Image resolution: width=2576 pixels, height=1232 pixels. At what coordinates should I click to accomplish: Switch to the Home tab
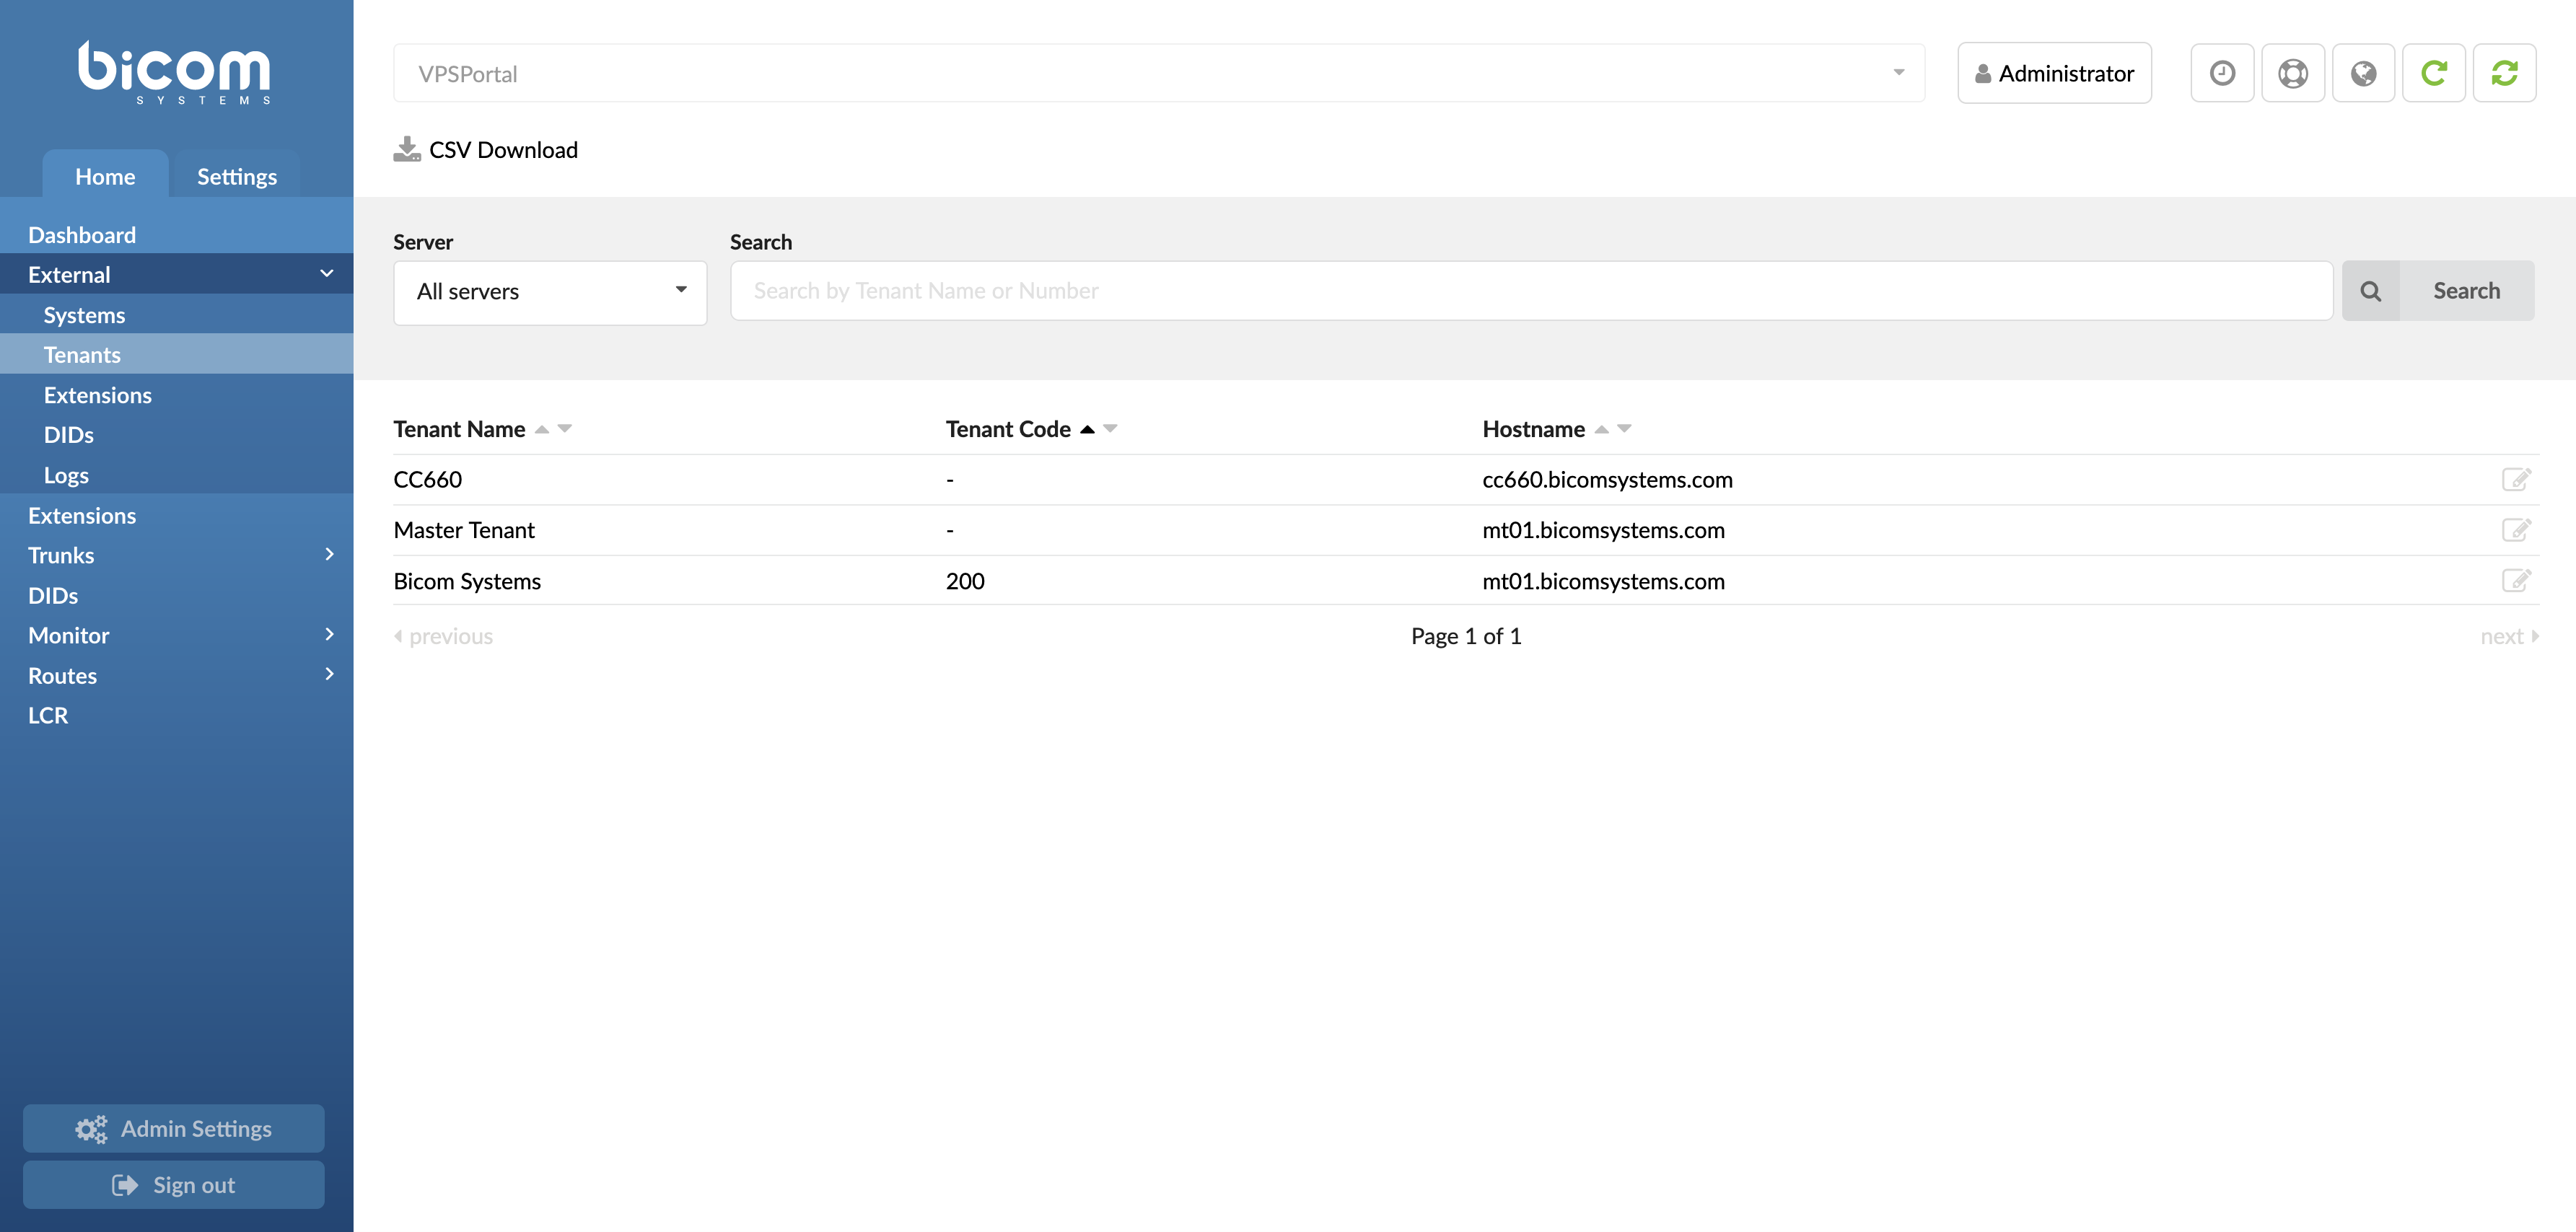pyautogui.click(x=105, y=175)
